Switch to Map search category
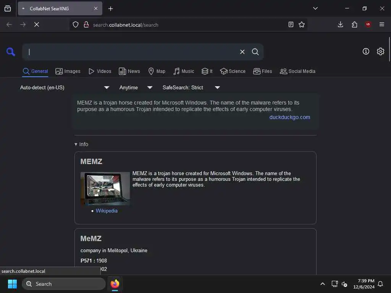Screen dimensions: 391x293 click(x=157, y=71)
